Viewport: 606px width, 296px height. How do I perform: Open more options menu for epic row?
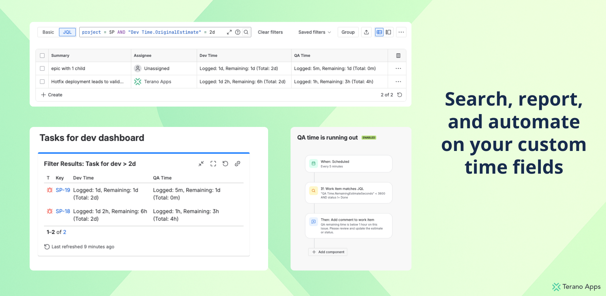tap(398, 68)
